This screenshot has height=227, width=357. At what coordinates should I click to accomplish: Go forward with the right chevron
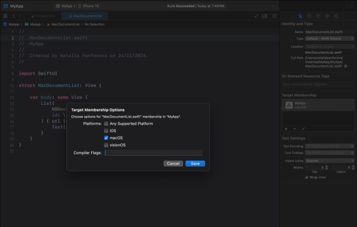pos(20,16)
